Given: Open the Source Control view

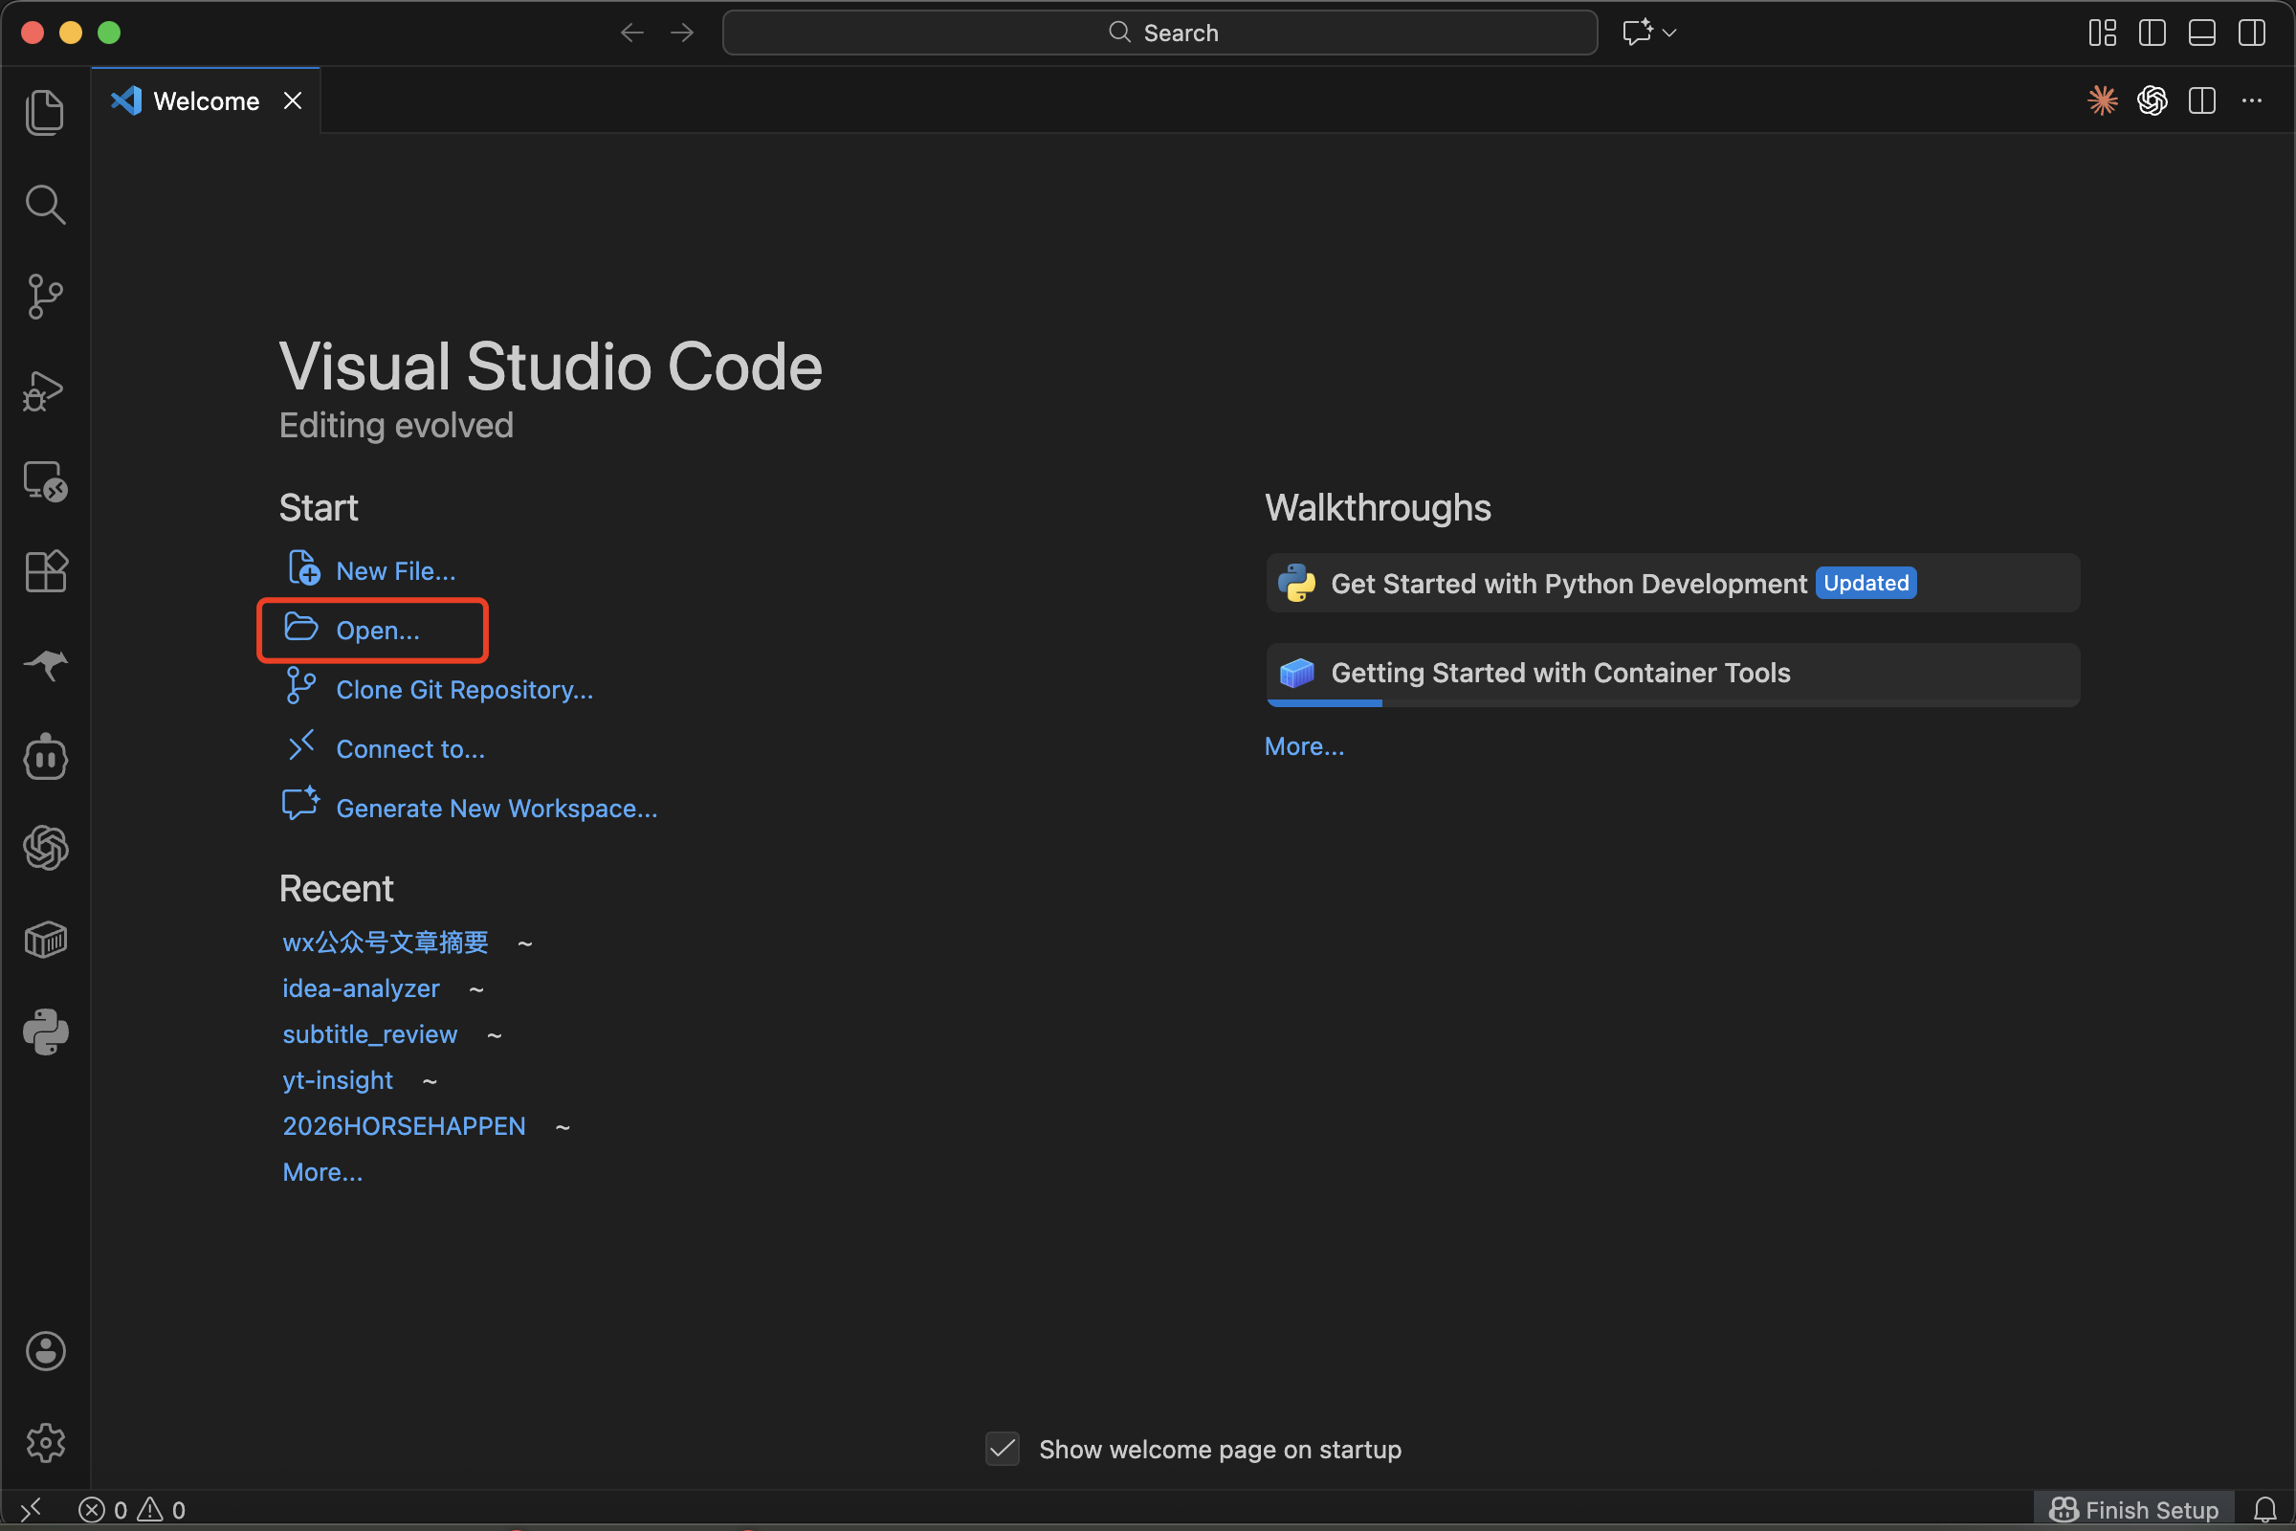Looking at the screenshot, I should pos(45,296).
